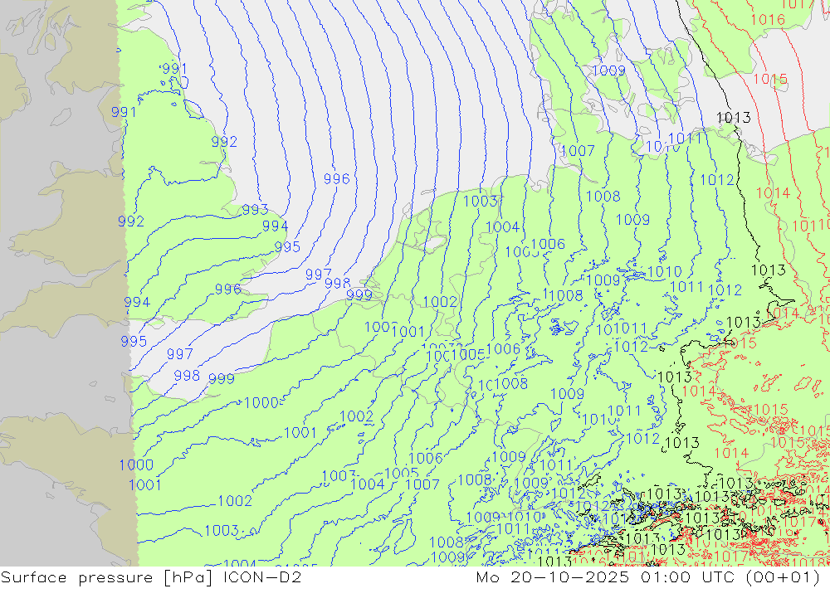Click the '1003' label on the Dutch north coast
This screenshot has height=608, width=830.
480,201
